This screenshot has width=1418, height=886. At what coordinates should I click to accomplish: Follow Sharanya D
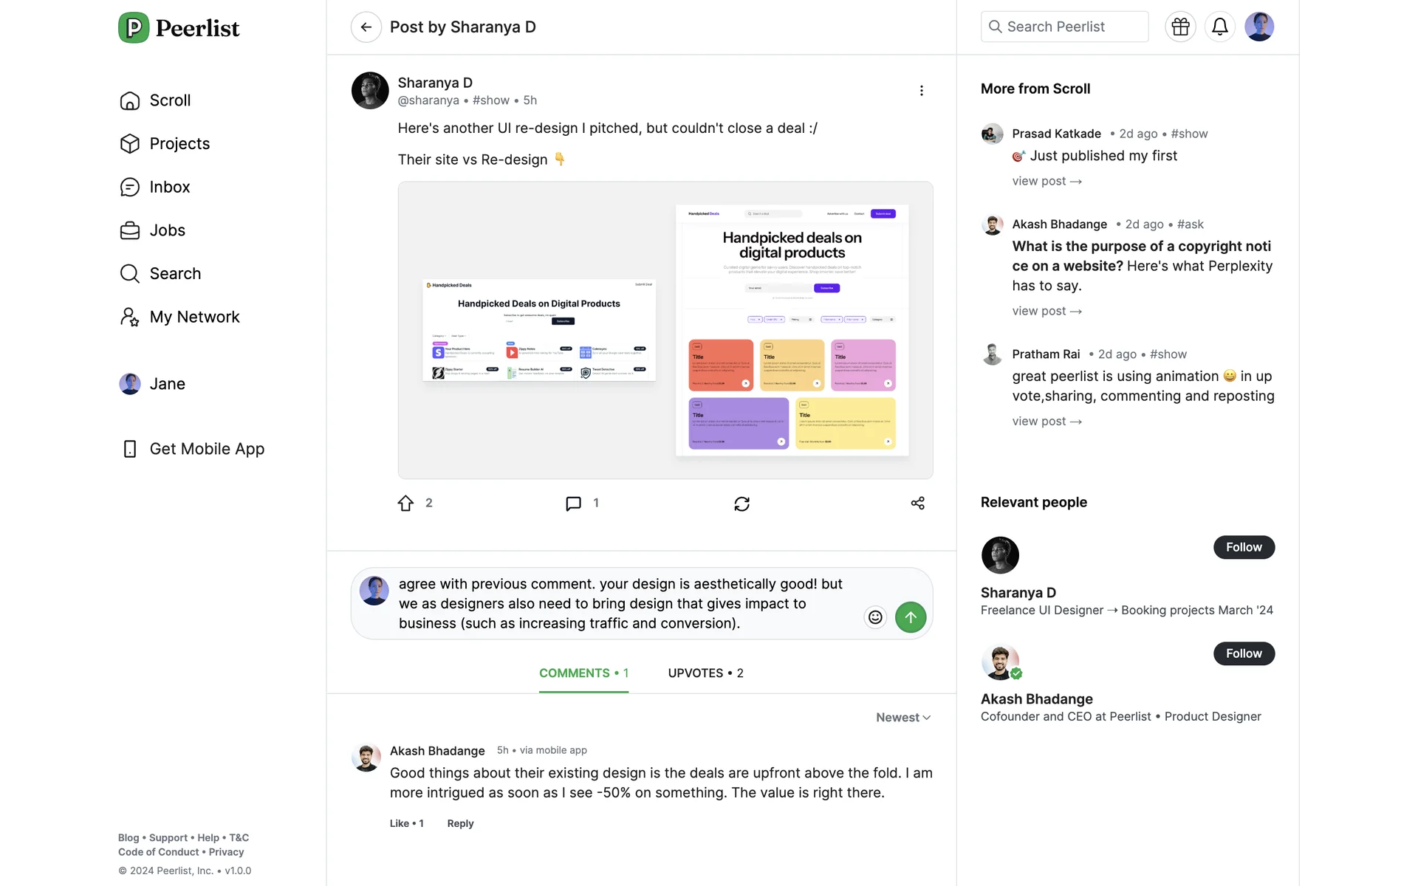tap(1244, 547)
